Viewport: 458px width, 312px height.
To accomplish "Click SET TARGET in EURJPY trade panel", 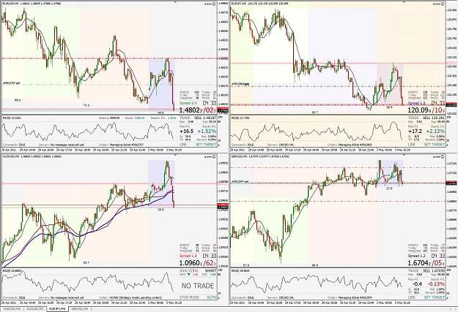I will (435, 145).
